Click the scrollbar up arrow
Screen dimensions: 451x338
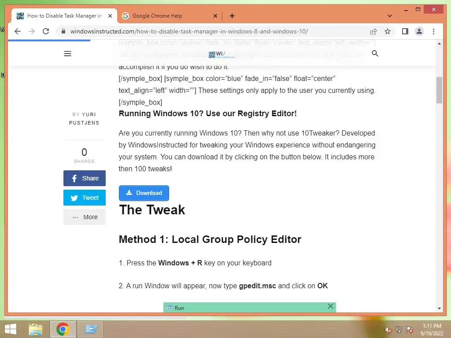pyautogui.click(x=439, y=44)
